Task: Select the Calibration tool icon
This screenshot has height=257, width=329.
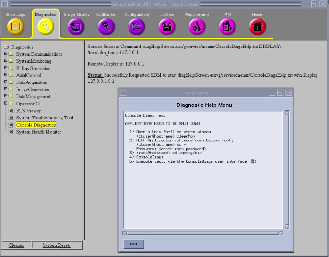Action: (106, 27)
